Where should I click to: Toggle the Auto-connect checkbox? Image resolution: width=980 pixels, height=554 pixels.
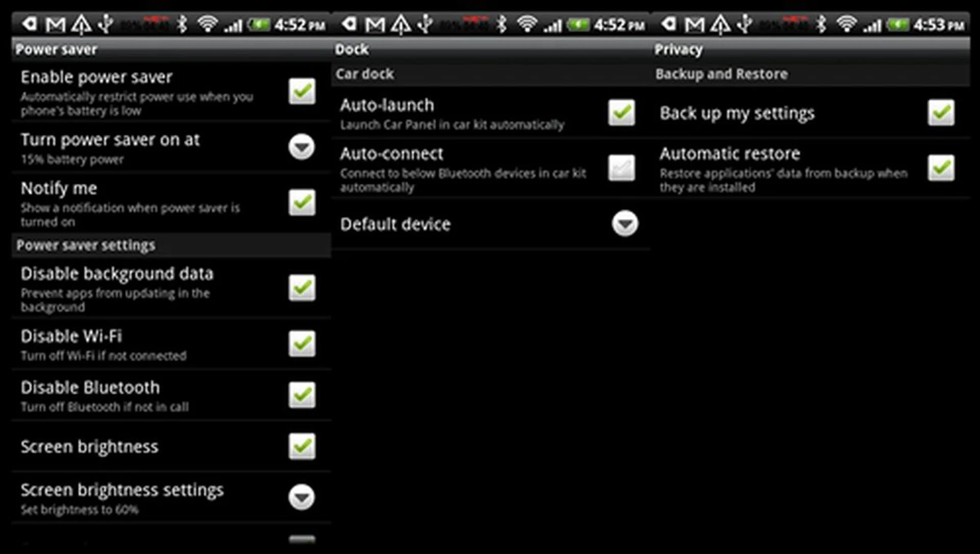pos(622,168)
